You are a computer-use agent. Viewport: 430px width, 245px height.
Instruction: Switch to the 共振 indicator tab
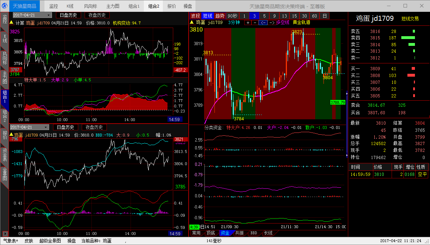coord(240,233)
